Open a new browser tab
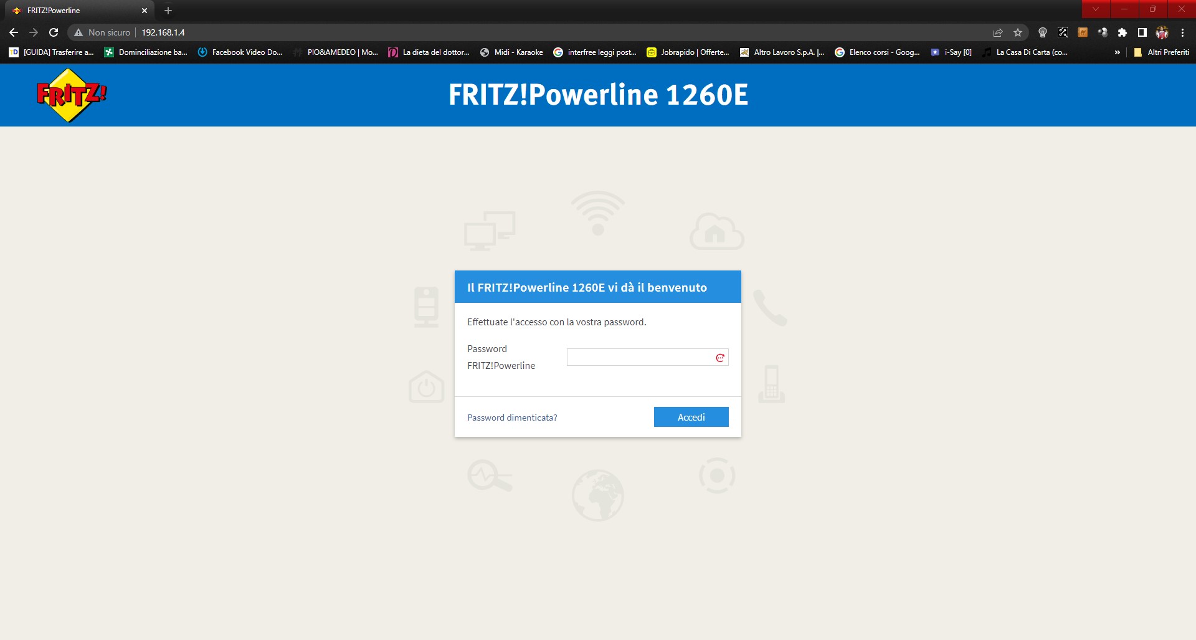This screenshot has height=640, width=1196. point(168,11)
